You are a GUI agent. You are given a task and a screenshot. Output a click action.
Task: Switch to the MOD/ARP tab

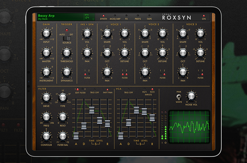point(115,17)
